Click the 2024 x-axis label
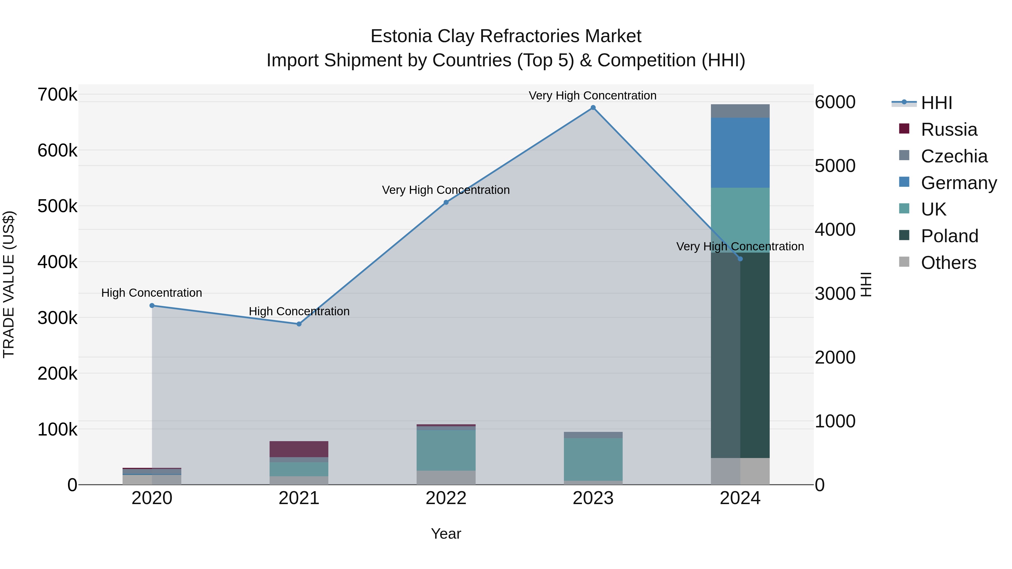Viewport: 1012px width, 569px height. click(740, 498)
